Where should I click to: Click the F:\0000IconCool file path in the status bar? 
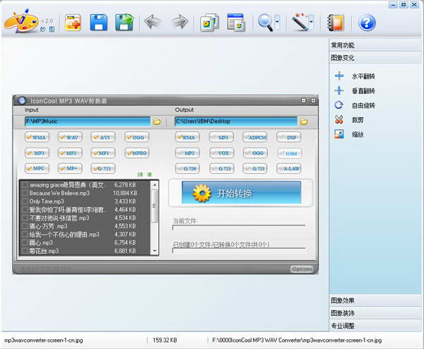tap(297, 340)
